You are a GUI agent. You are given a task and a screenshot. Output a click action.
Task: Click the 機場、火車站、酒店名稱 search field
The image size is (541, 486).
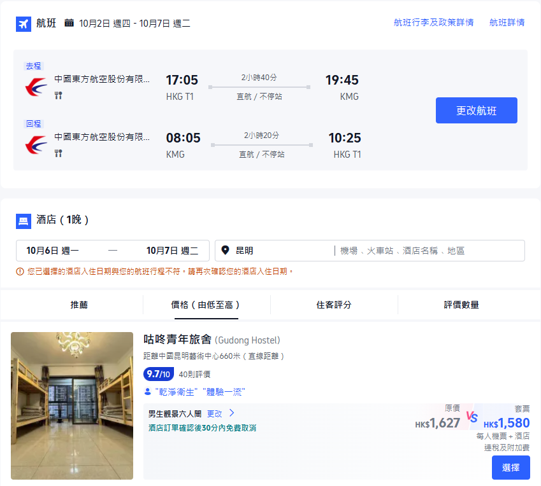428,251
